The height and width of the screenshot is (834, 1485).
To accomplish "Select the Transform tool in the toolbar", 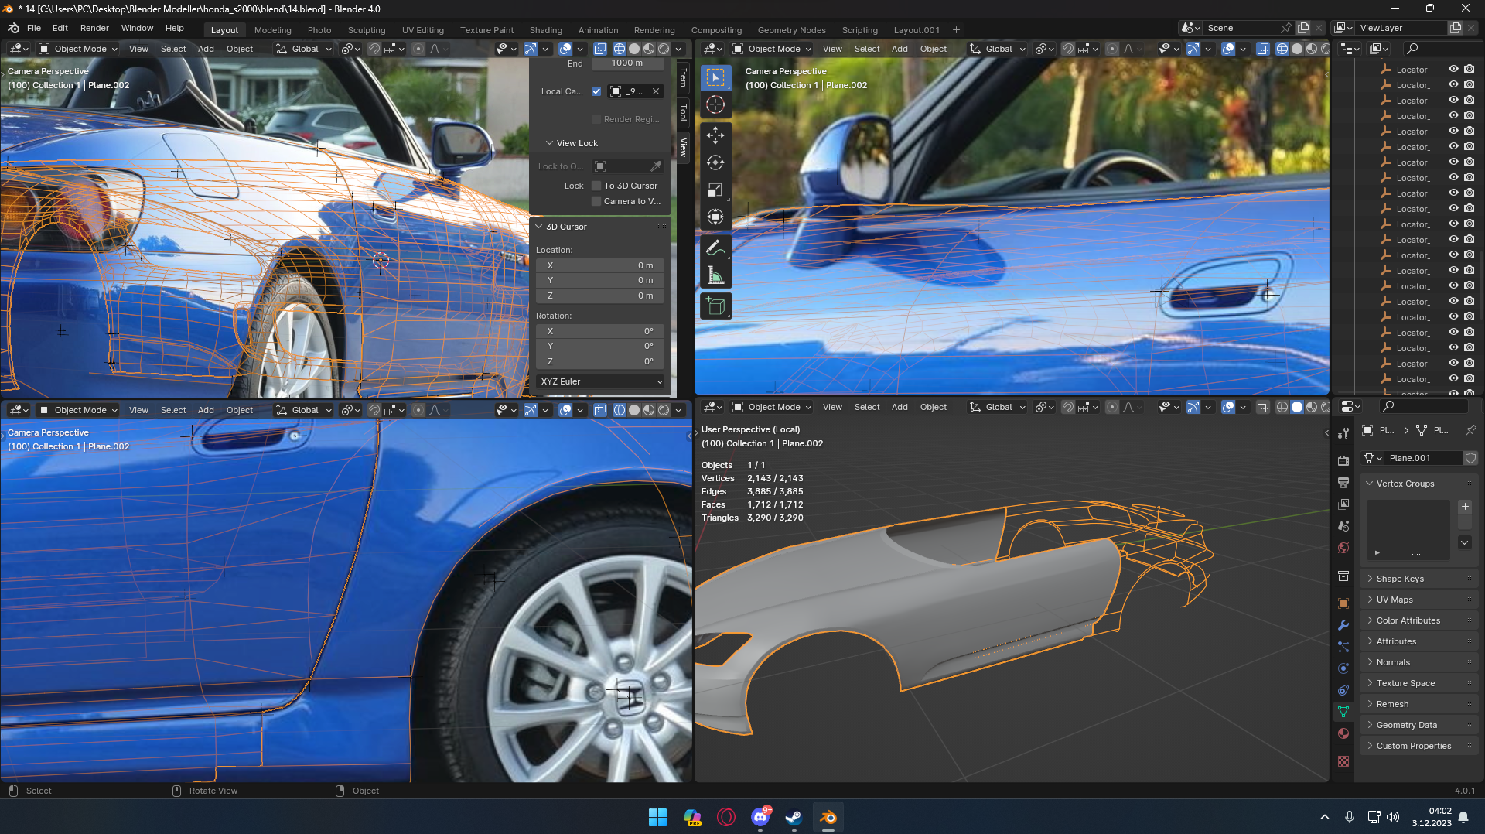I will [x=715, y=217].
